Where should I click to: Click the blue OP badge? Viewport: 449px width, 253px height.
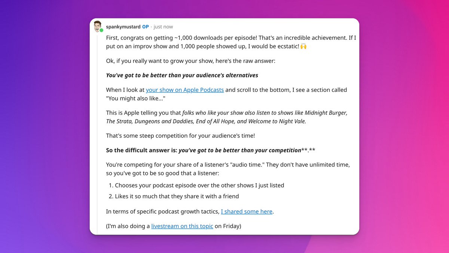pos(146,27)
